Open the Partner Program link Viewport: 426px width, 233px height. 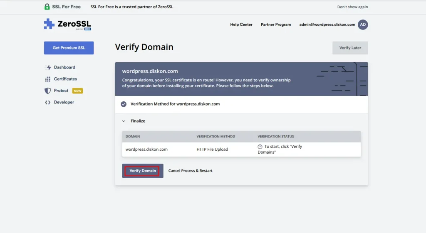[x=276, y=25]
